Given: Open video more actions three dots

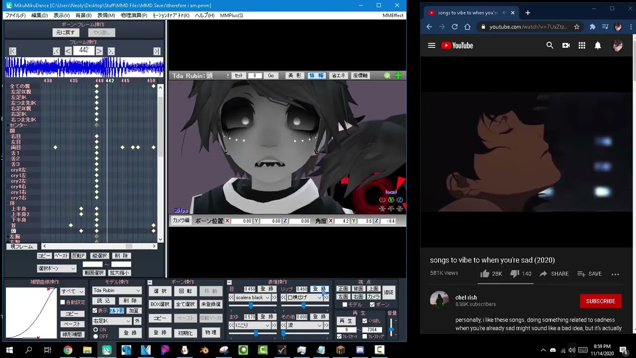Looking at the screenshot, I should (x=615, y=274).
